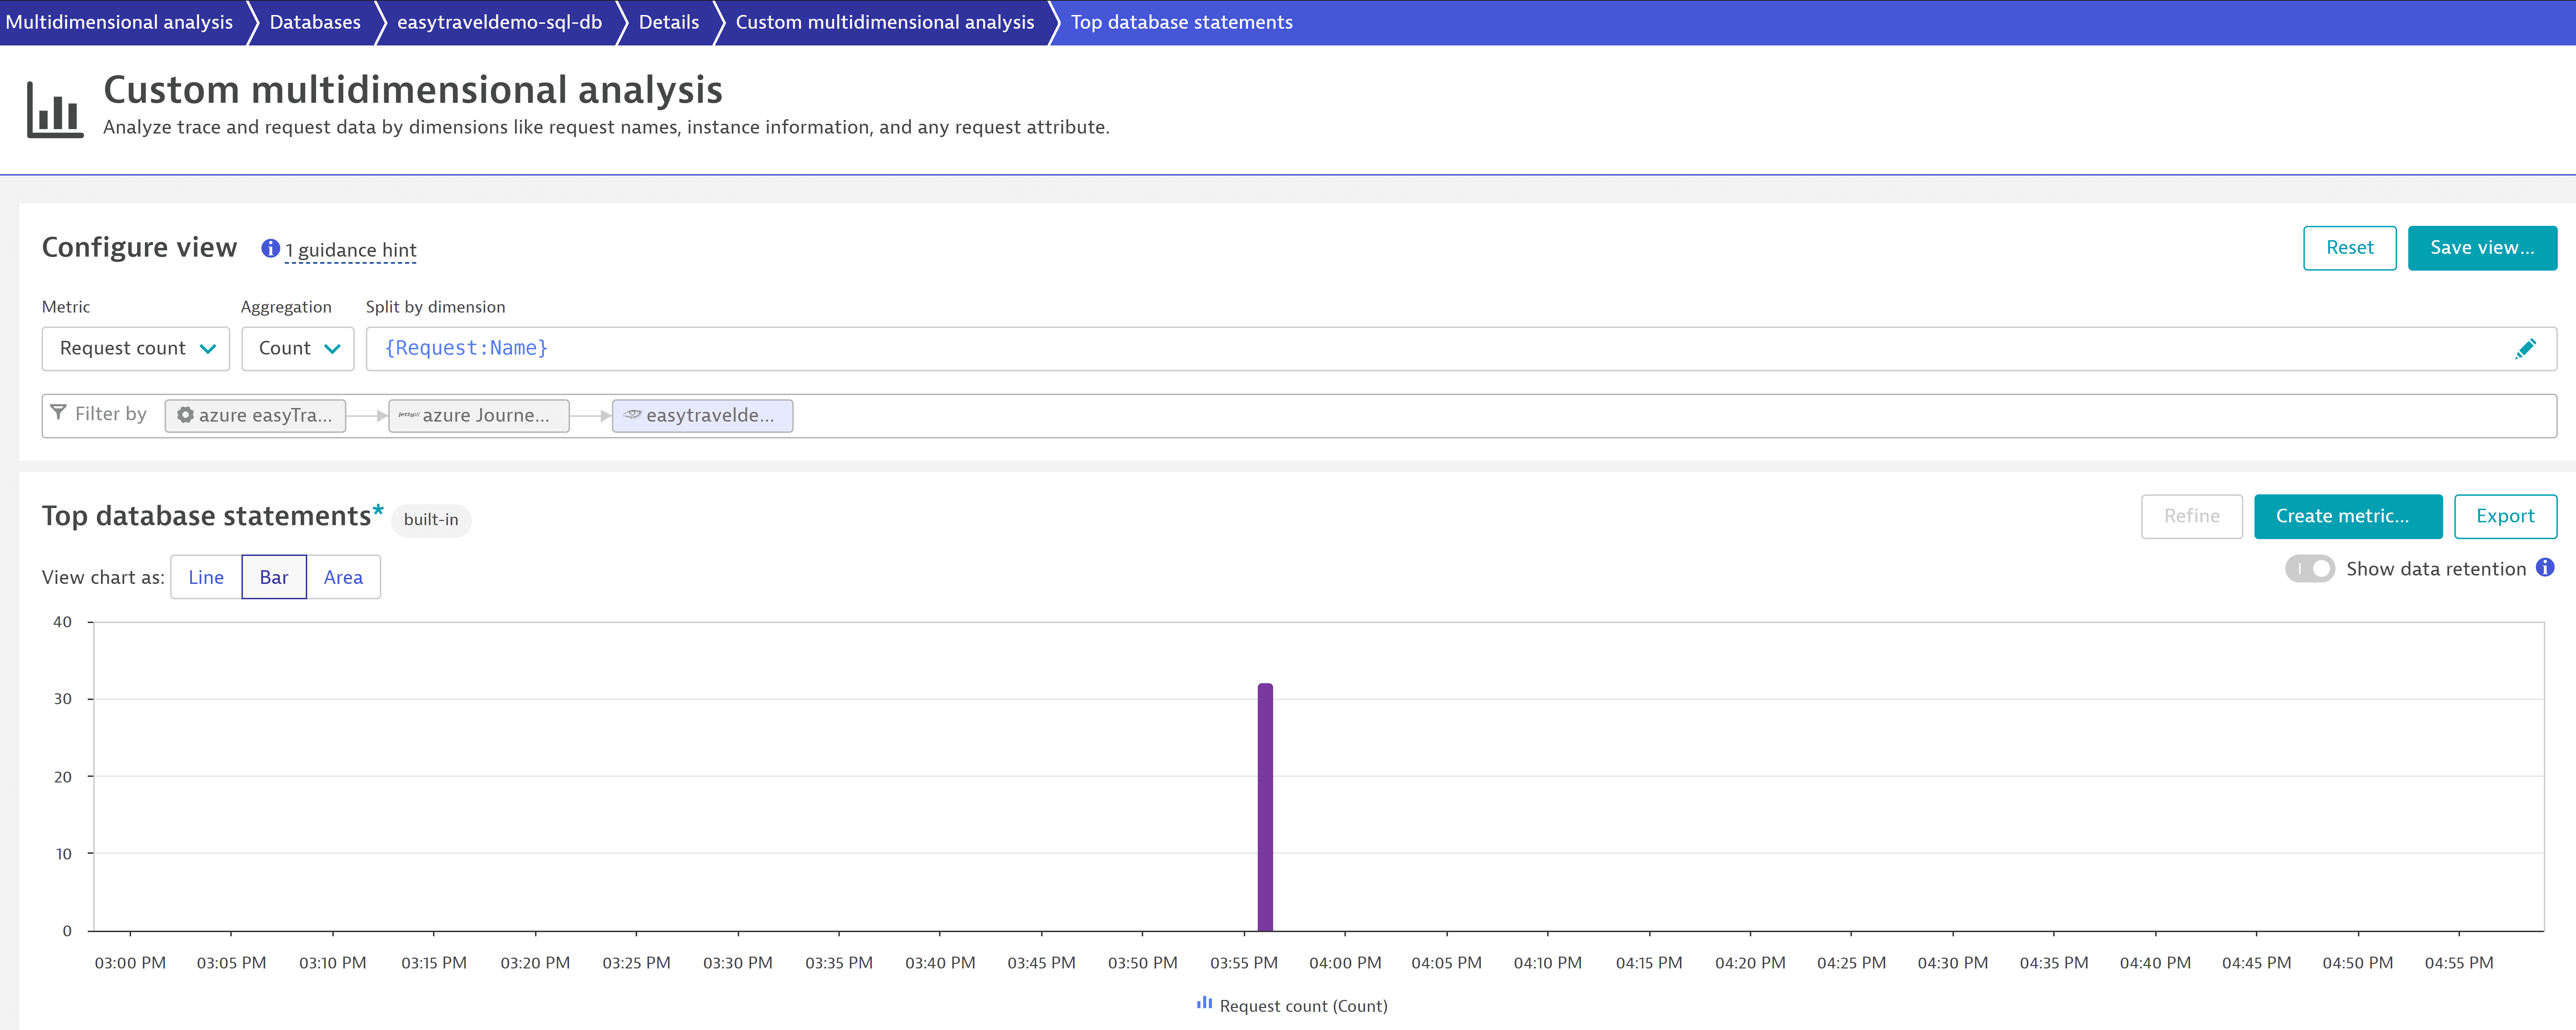This screenshot has width=2576, height=1030.
Task: Switch chart view to Bar
Action: point(274,577)
